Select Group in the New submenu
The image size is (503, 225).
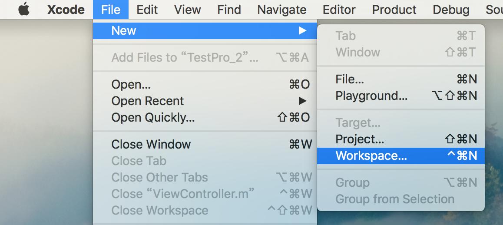coord(400,182)
